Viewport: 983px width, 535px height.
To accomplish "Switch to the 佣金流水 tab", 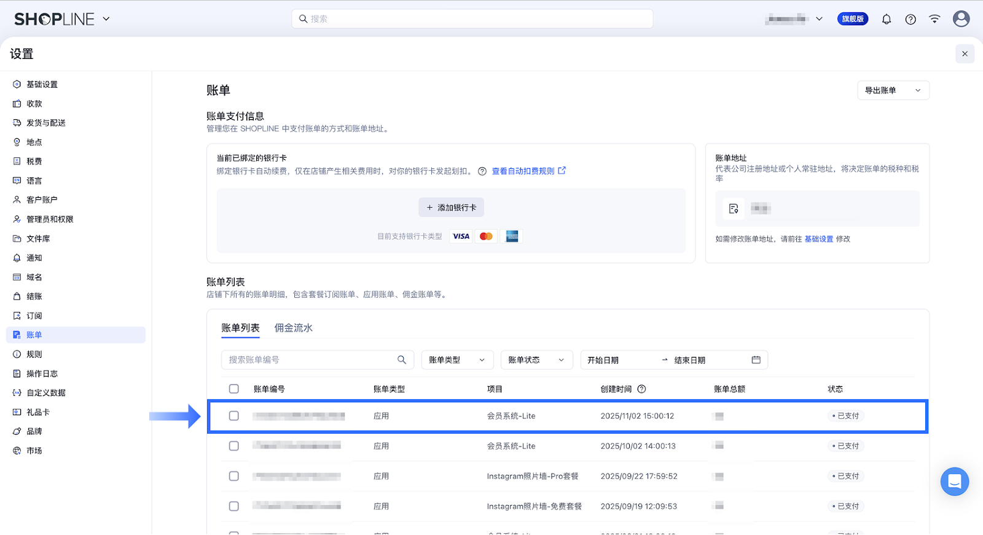I will click(293, 328).
